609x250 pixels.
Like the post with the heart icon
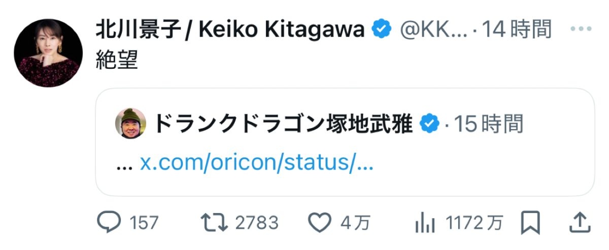(320, 222)
